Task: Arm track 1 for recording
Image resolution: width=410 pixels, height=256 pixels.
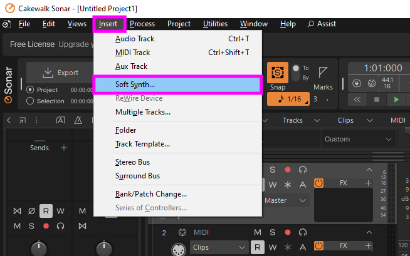Action: coord(288,170)
